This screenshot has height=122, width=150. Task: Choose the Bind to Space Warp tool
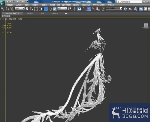[x=12, y=9]
